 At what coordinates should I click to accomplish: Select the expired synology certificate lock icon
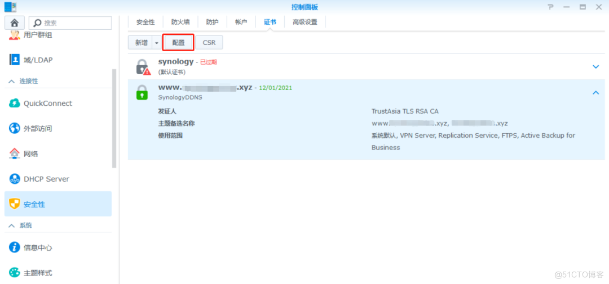[143, 67]
